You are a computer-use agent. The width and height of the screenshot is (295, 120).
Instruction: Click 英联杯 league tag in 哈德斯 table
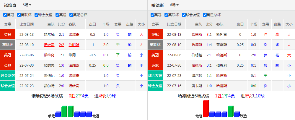(x=155, y=45)
